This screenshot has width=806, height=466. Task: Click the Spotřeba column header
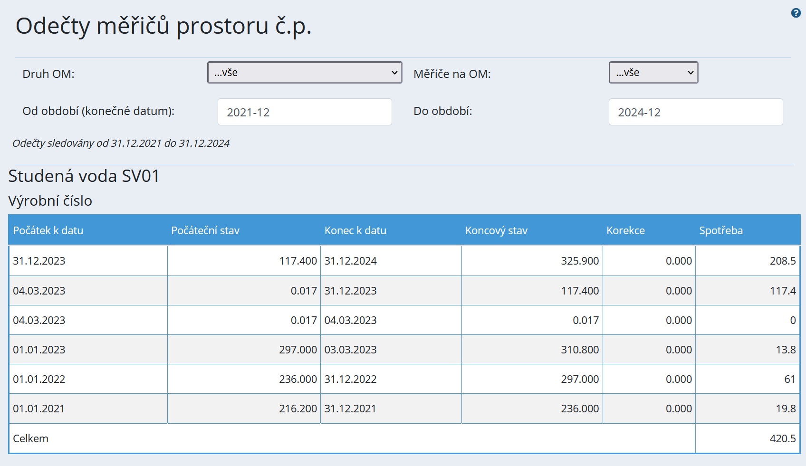click(720, 230)
